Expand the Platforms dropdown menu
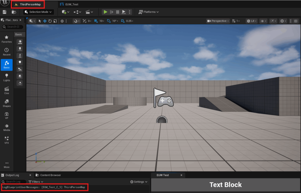 tap(149, 12)
